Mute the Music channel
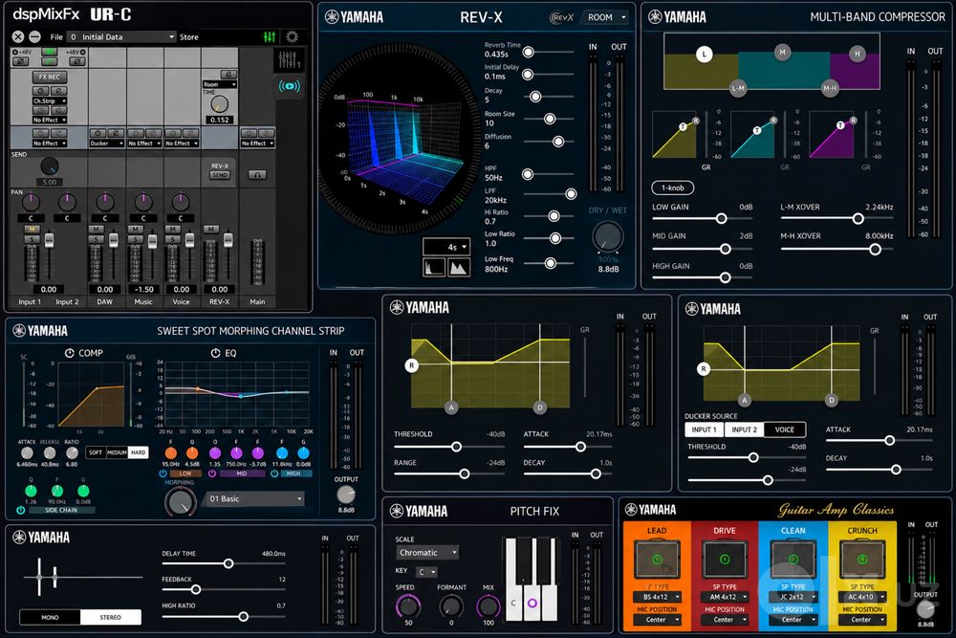This screenshot has width=956, height=638. coord(135,230)
